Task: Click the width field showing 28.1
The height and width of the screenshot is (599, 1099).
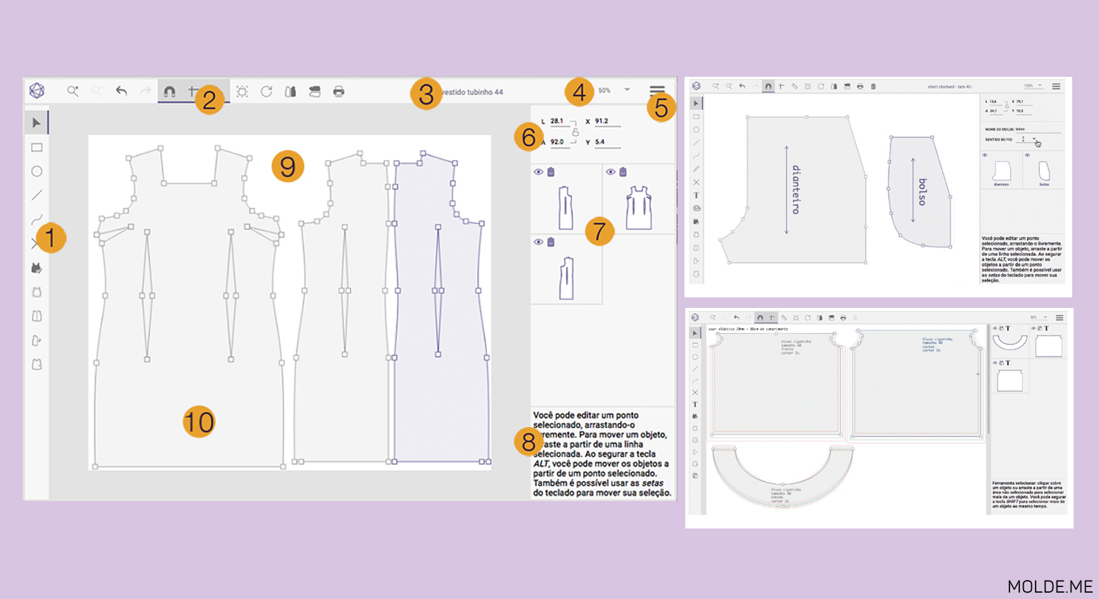Action: (x=559, y=121)
